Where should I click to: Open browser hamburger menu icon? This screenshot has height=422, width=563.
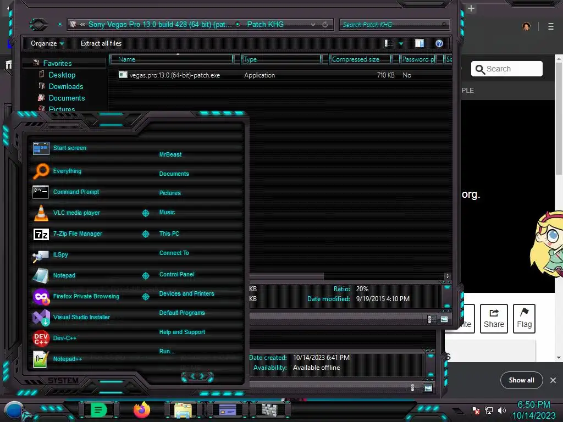(551, 26)
